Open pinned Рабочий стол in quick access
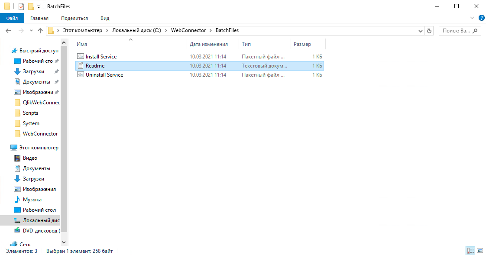 click(38, 61)
